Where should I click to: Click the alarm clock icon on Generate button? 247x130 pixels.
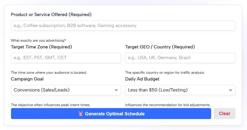tap(81, 114)
